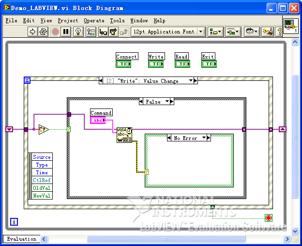
Task: Toggle Highlight Execution light bulb
Action: pyautogui.click(x=78, y=31)
